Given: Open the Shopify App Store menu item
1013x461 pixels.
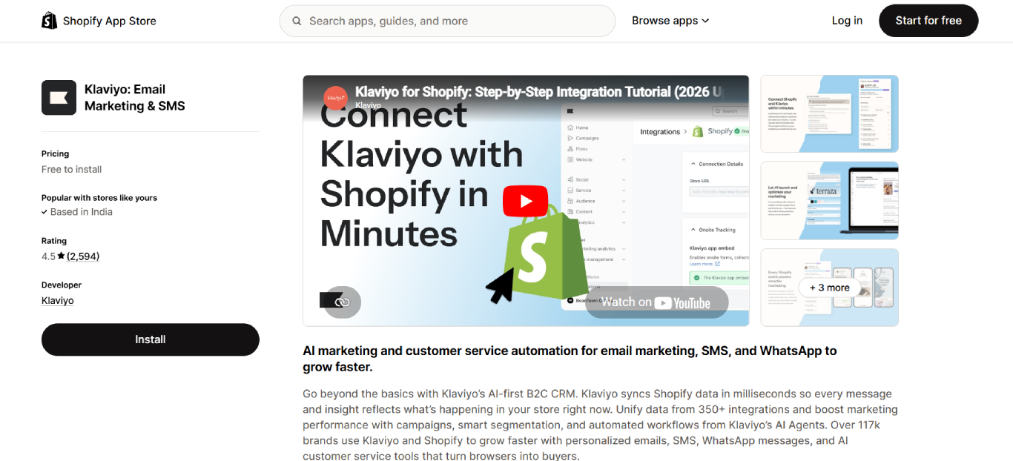Looking at the screenshot, I should coord(108,20).
